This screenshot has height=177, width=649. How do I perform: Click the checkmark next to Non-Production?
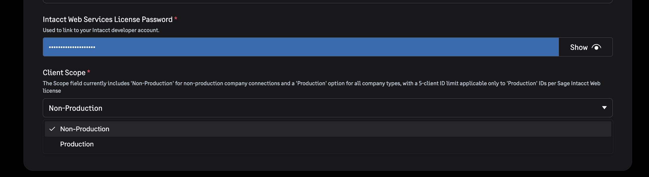tap(52, 129)
